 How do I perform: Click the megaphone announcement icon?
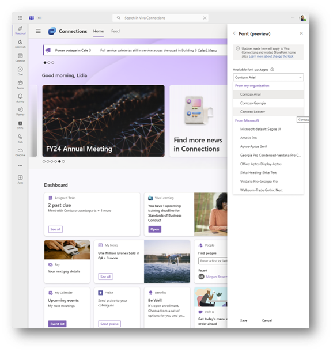click(x=48, y=50)
